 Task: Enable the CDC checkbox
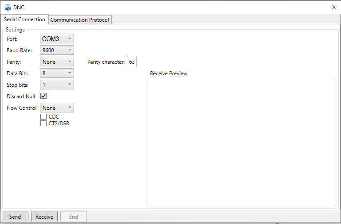coord(43,116)
